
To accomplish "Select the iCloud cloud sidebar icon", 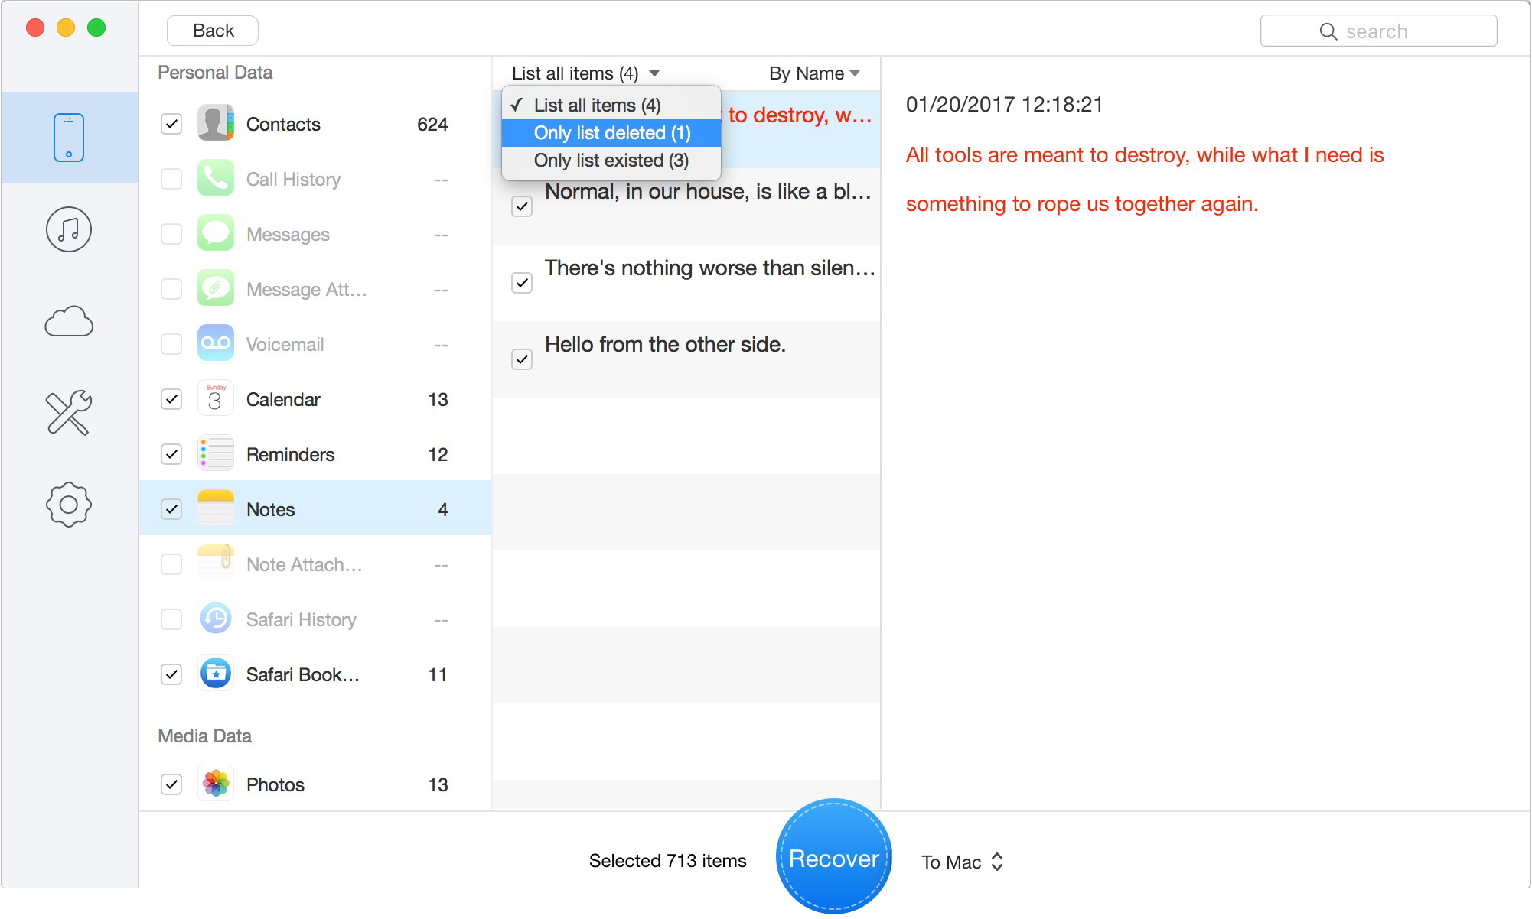I will [69, 321].
